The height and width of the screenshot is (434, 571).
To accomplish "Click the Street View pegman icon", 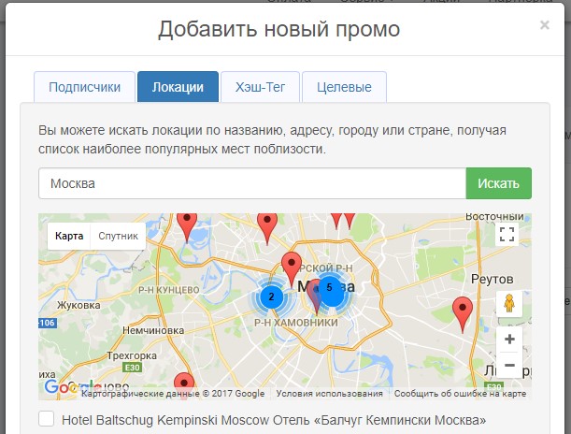I will pyautogui.click(x=509, y=303).
